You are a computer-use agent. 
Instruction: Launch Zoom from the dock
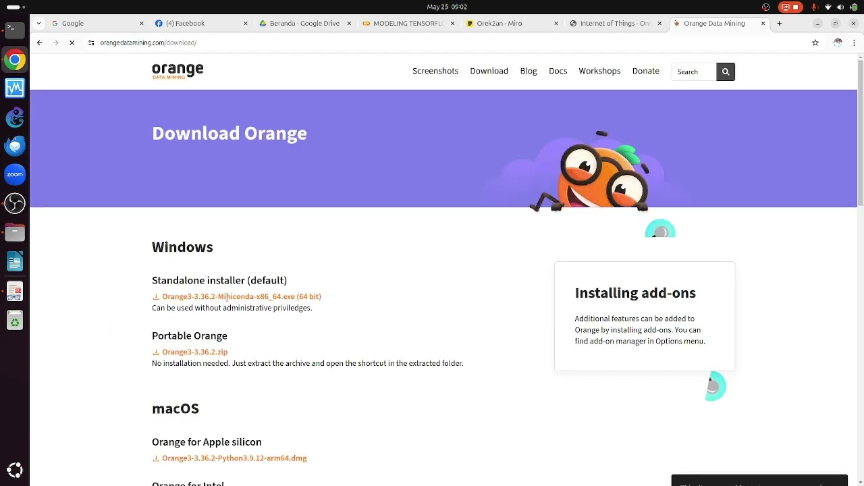[x=14, y=175]
